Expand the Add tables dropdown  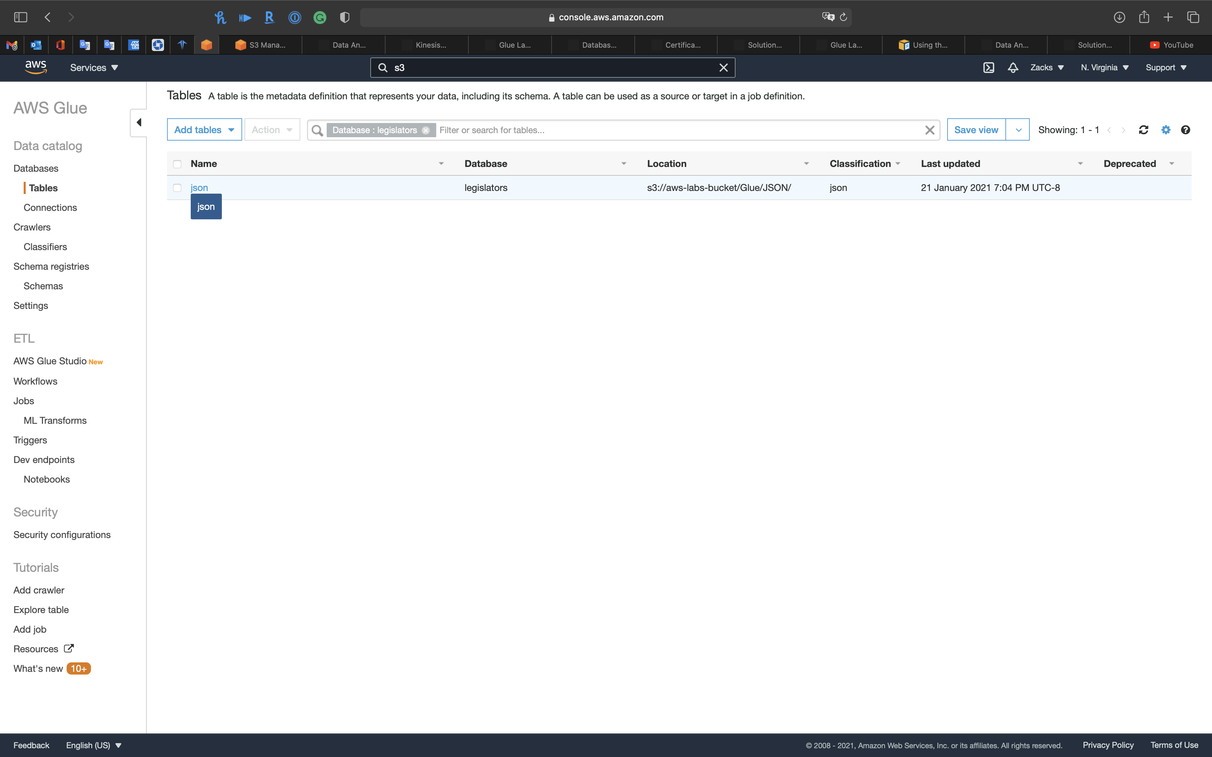204,130
